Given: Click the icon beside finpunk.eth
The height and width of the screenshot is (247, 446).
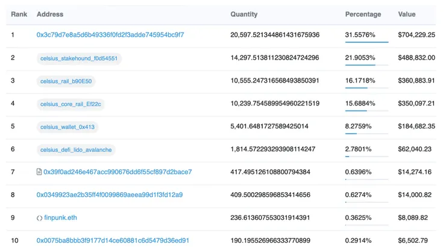Looking at the screenshot, I should pyautogui.click(x=39, y=218).
